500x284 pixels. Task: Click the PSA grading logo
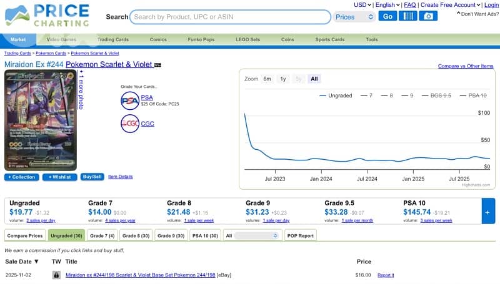pos(129,100)
